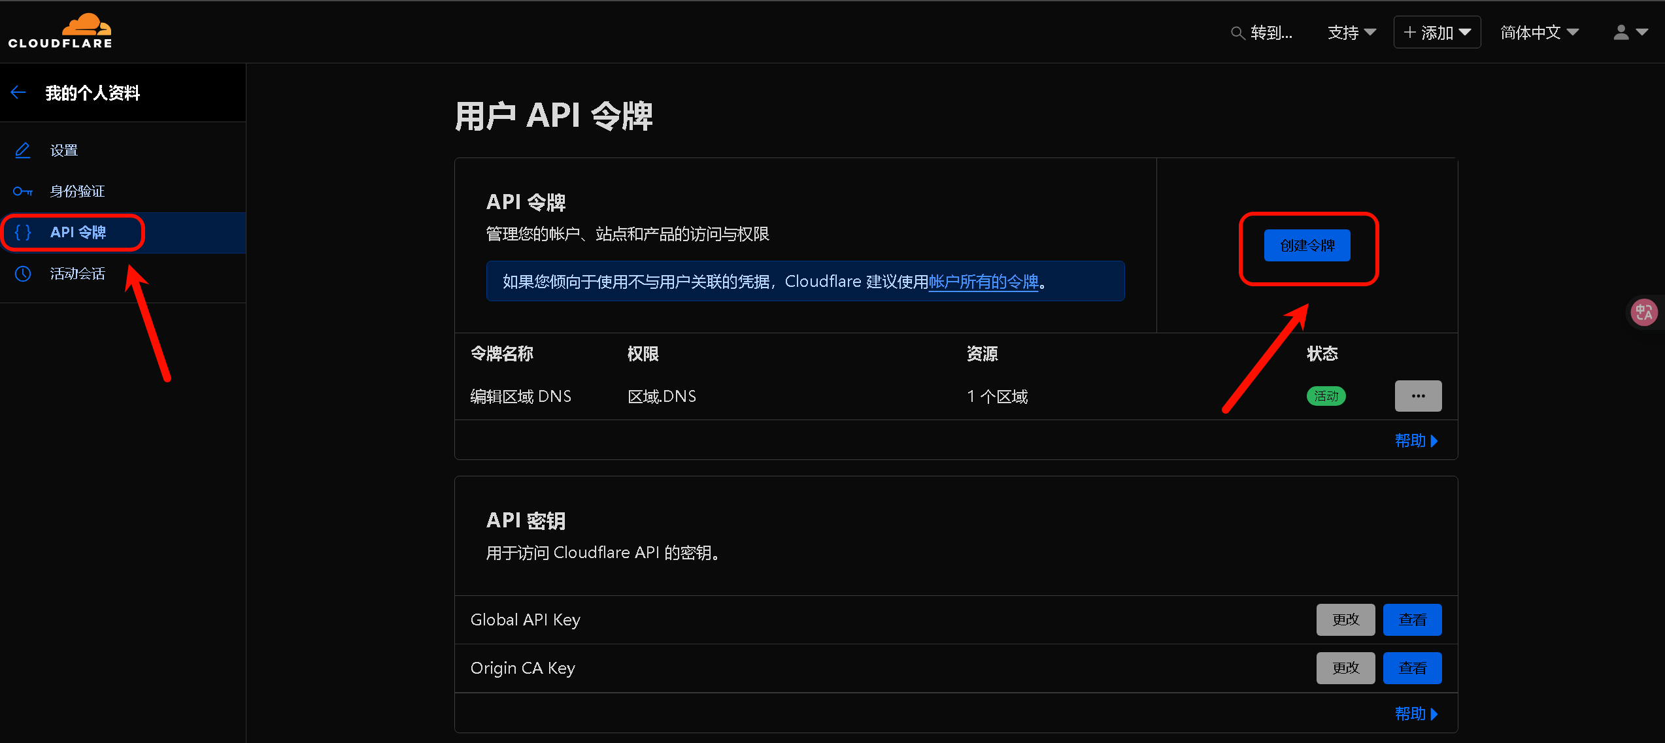The width and height of the screenshot is (1665, 743).
Task: Click the 用户 API 令牌 page title
Action: 554,116
